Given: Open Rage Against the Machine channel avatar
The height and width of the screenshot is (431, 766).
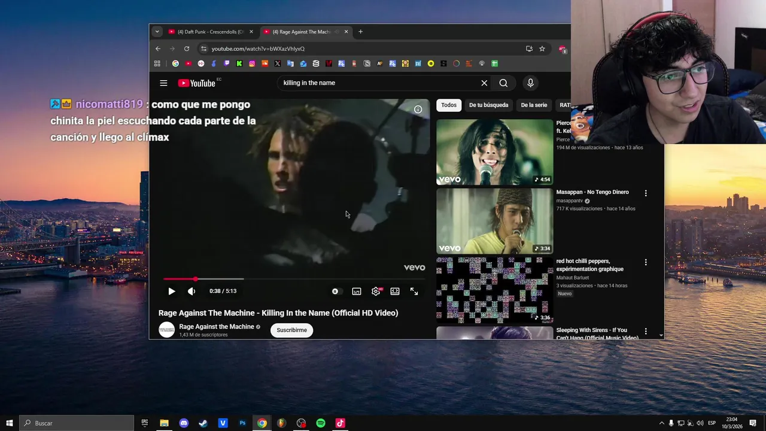Looking at the screenshot, I should (x=167, y=330).
